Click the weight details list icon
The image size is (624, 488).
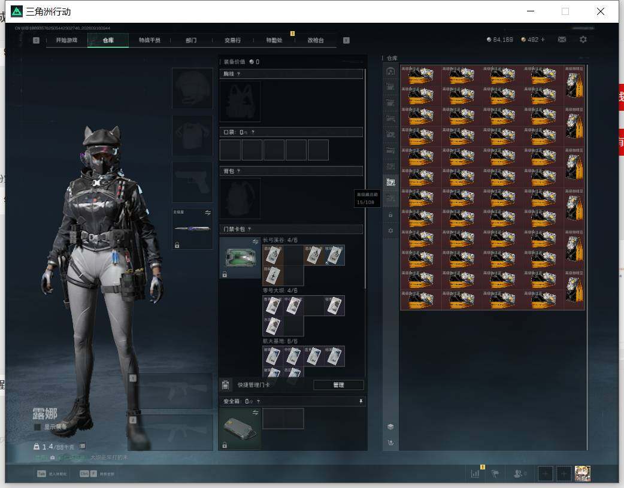[x=82, y=446]
